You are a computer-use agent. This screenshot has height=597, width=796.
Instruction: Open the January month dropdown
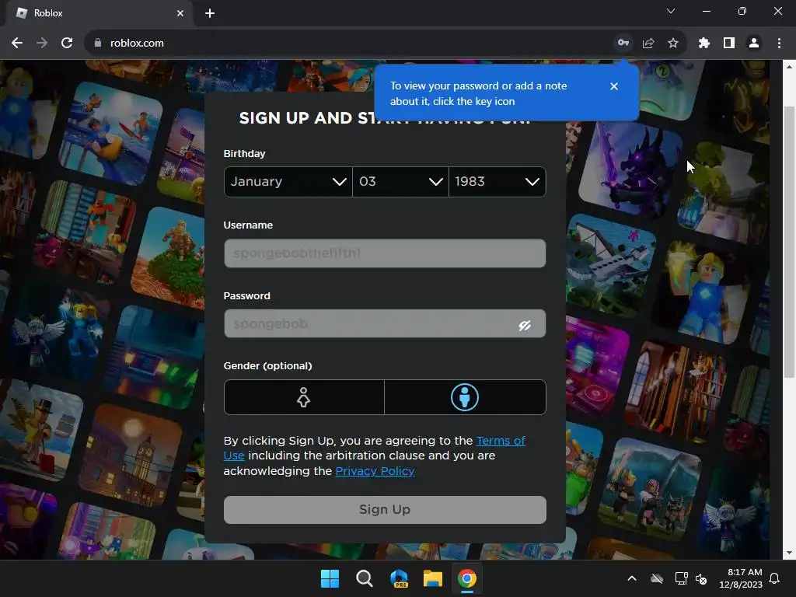(288, 182)
